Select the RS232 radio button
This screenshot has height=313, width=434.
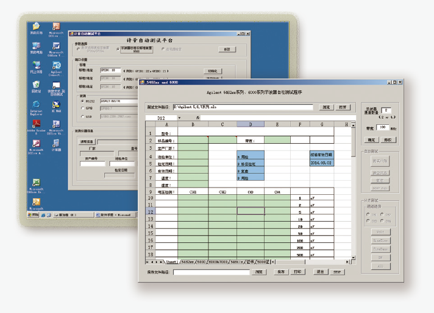(x=83, y=101)
